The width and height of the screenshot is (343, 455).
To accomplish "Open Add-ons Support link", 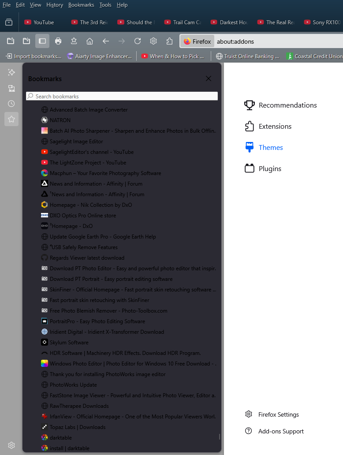I will click(x=274, y=431).
